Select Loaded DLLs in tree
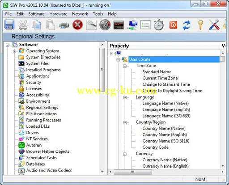229x185 pixels. coord(38,126)
